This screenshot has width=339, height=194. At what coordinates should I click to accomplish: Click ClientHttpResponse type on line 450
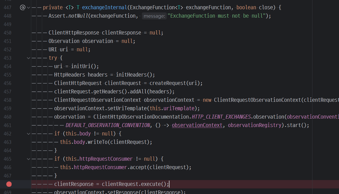74,33
